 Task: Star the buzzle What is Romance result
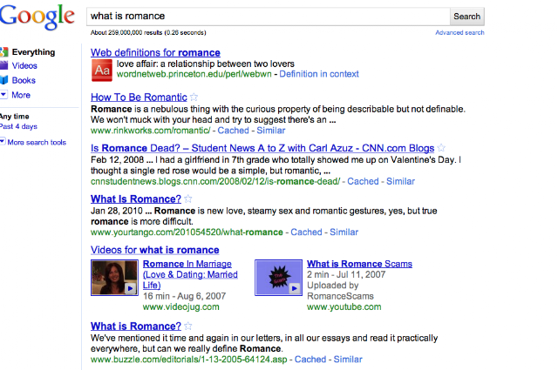click(187, 326)
